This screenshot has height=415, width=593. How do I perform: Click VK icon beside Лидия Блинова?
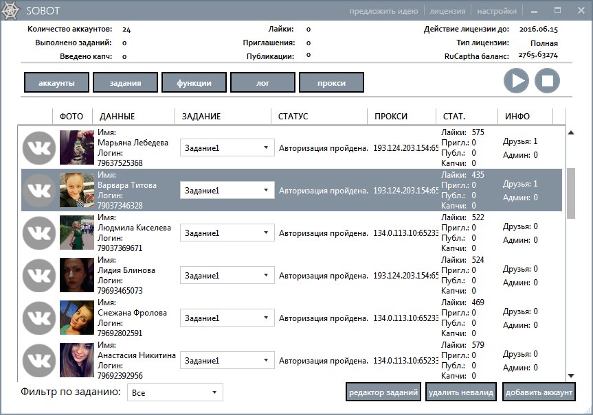[x=40, y=276]
